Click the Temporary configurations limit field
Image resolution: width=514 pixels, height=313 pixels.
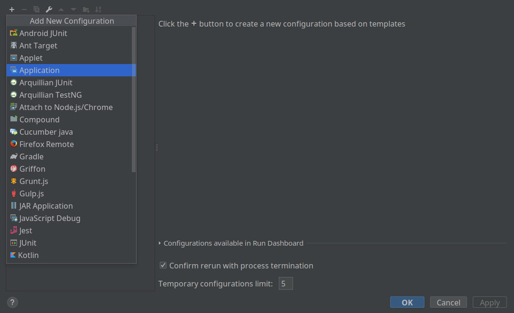(285, 284)
